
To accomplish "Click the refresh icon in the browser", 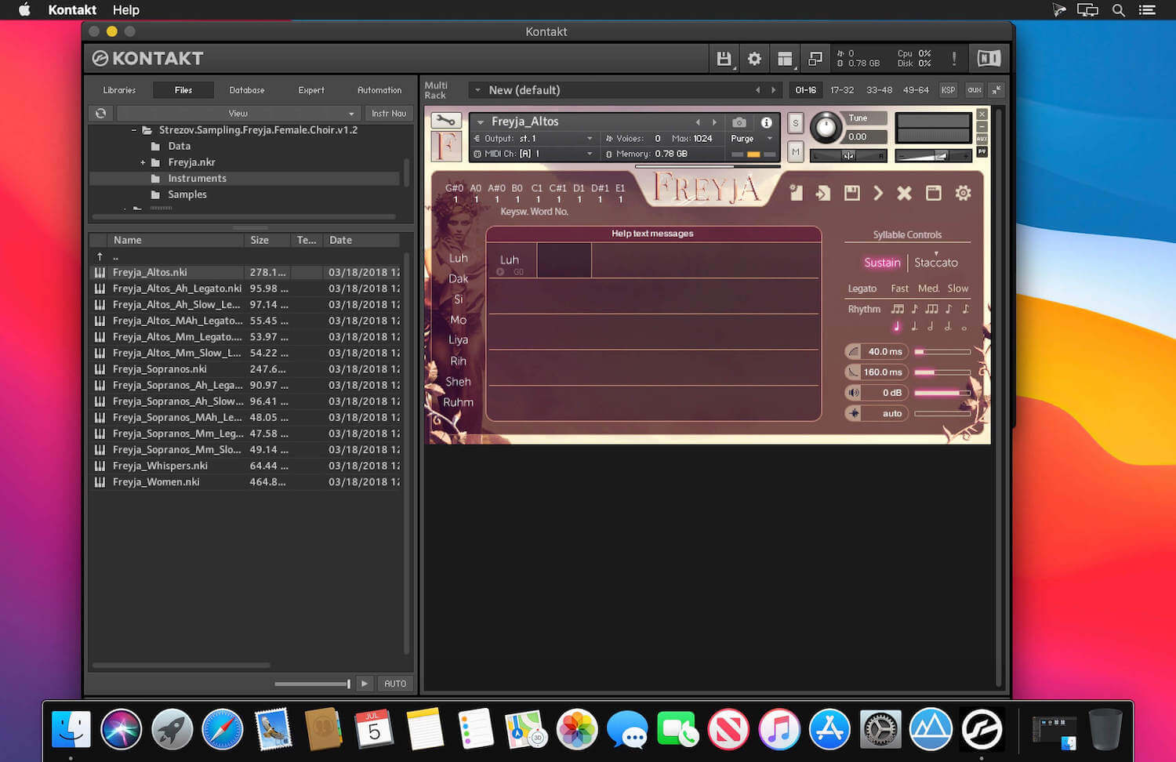I will [100, 114].
